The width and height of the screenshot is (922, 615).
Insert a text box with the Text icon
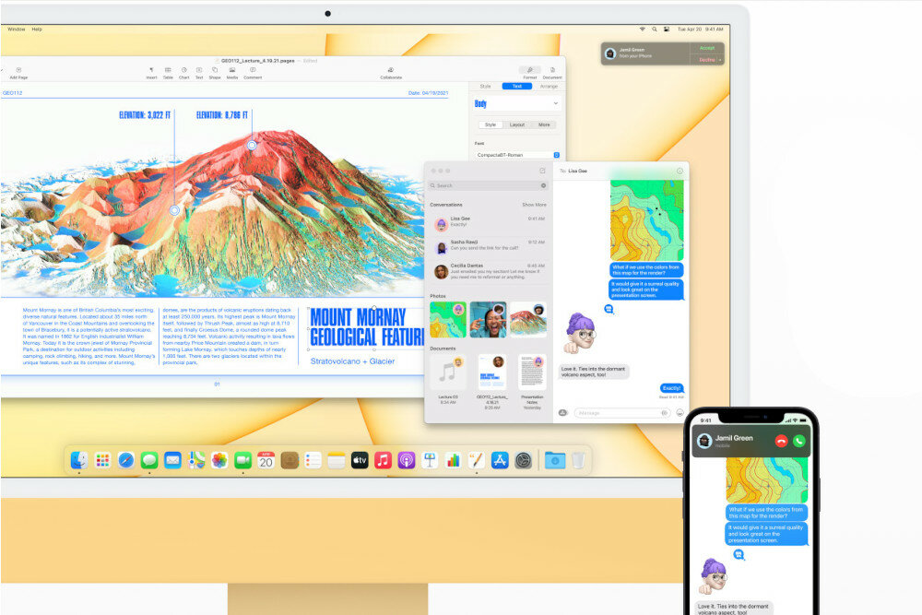click(198, 71)
